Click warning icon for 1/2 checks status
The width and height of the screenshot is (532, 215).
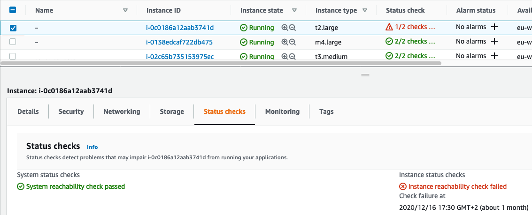[x=389, y=28]
